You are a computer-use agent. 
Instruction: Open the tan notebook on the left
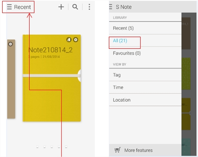(x=11, y=79)
